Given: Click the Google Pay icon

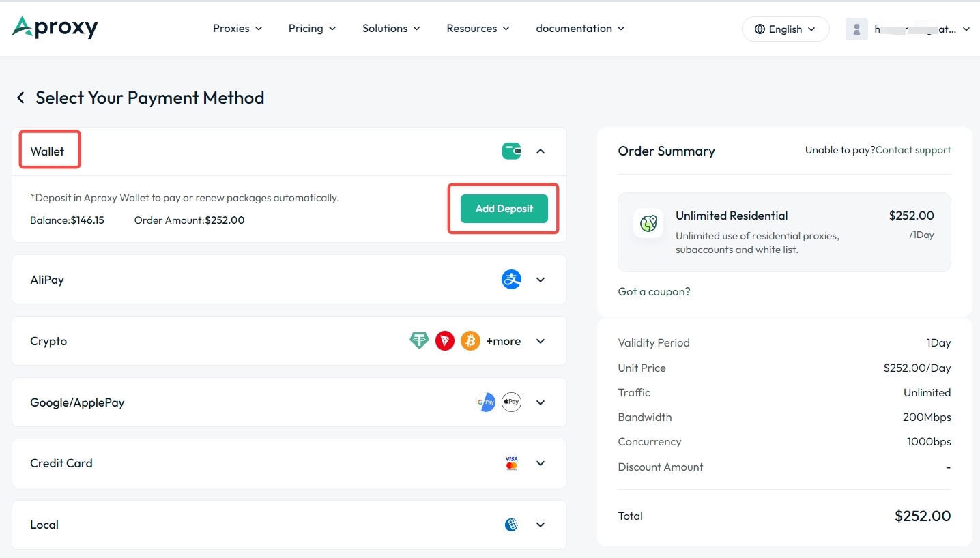Looking at the screenshot, I should [x=486, y=402].
